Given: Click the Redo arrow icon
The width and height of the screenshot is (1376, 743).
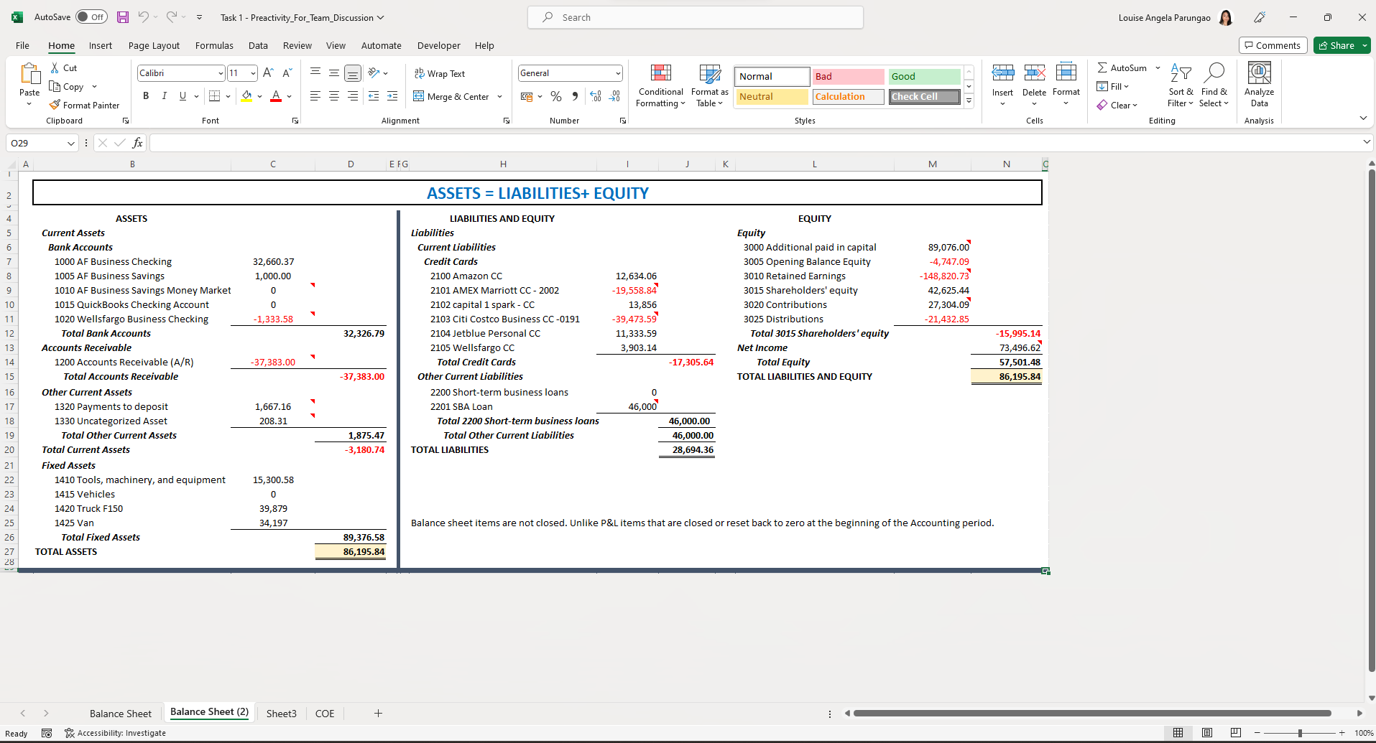Looking at the screenshot, I should [172, 17].
